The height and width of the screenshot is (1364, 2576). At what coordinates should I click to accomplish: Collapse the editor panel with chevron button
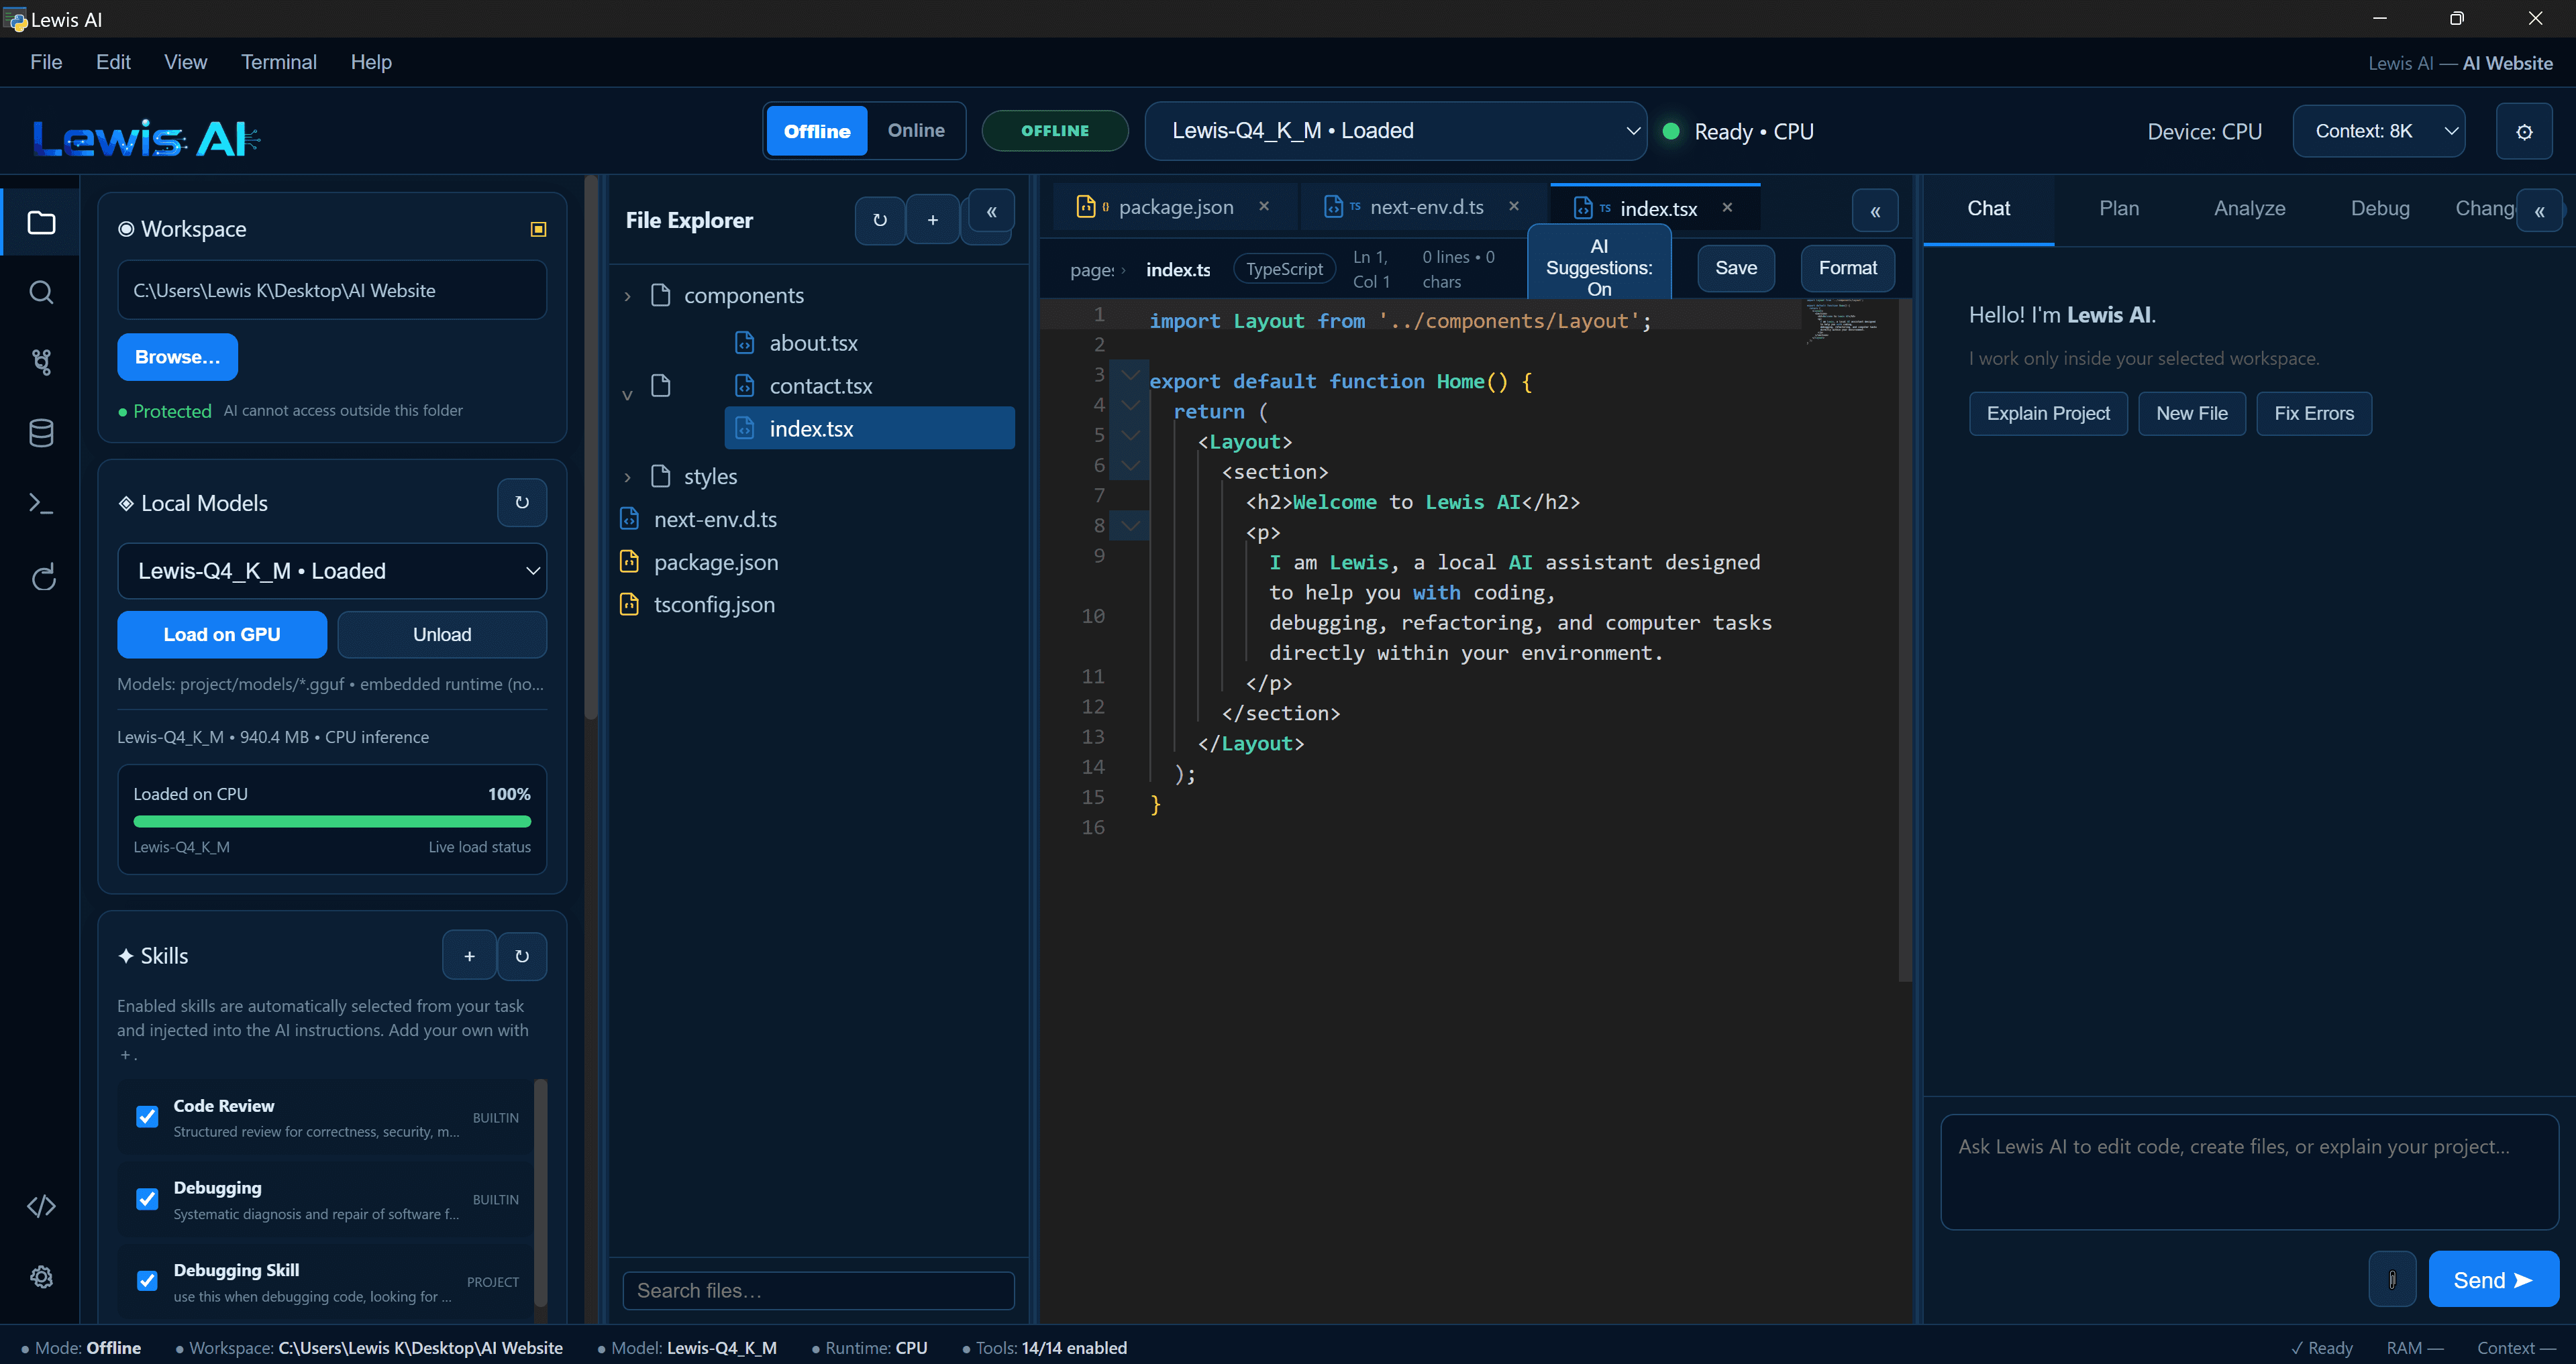pyautogui.click(x=1875, y=211)
